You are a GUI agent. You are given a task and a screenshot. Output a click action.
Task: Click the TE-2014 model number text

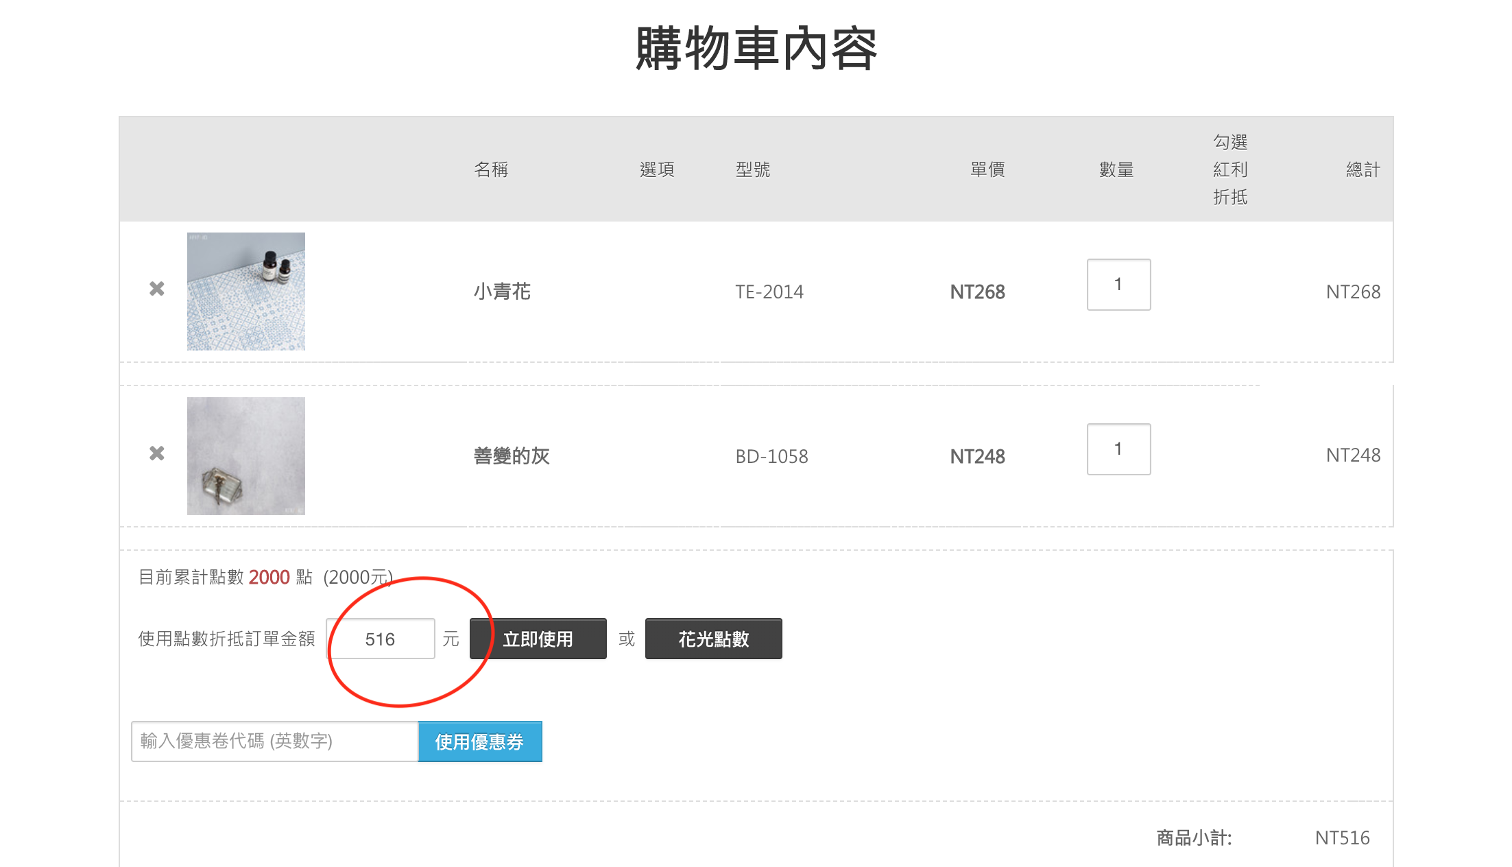coord(769,292)
